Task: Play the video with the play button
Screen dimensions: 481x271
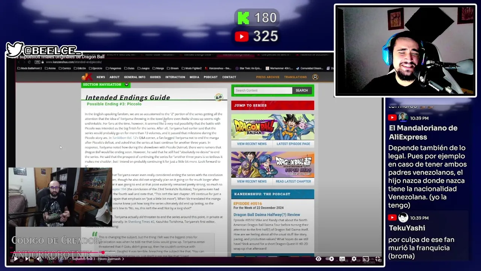Action: (16, 259)
